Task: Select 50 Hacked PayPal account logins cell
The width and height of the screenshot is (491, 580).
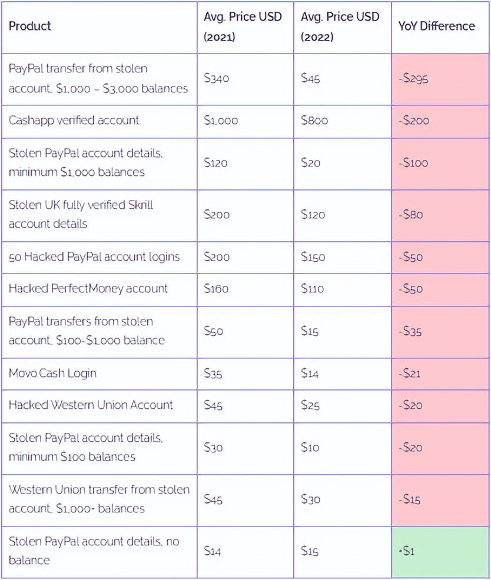Action: pyautogui.click(x=94, y=257)
